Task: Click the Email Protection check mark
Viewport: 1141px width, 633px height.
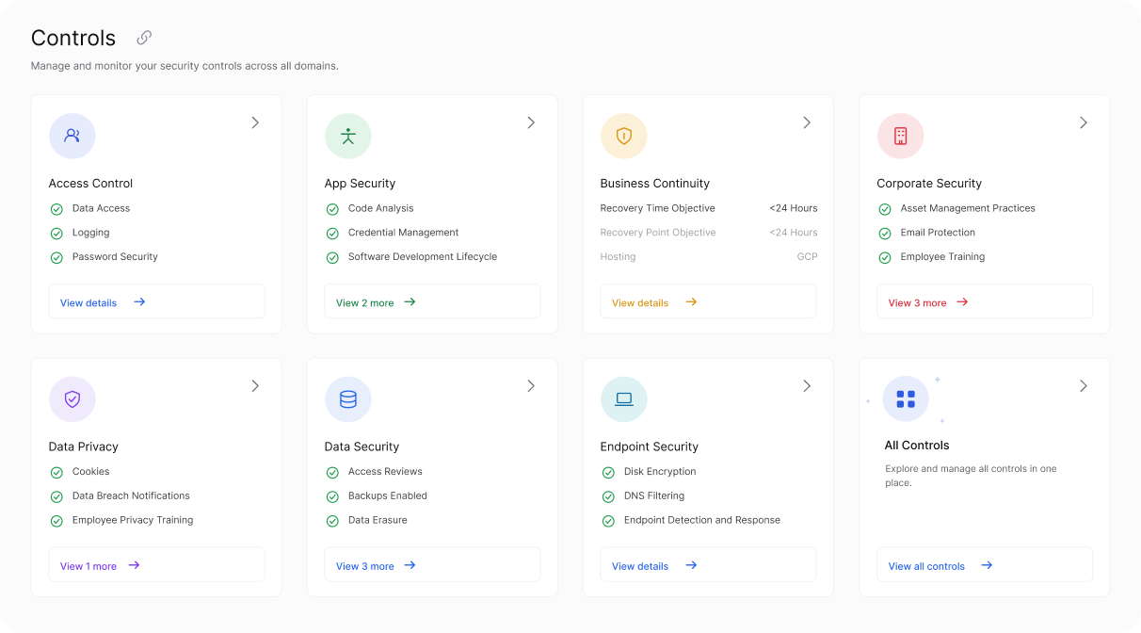Action: tap(884, 233)
